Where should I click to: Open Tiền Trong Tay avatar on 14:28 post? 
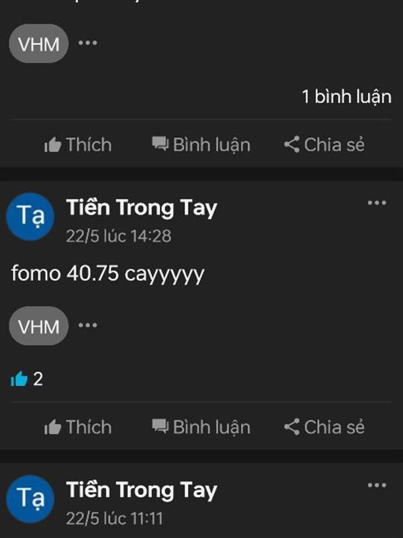point(30,217)
